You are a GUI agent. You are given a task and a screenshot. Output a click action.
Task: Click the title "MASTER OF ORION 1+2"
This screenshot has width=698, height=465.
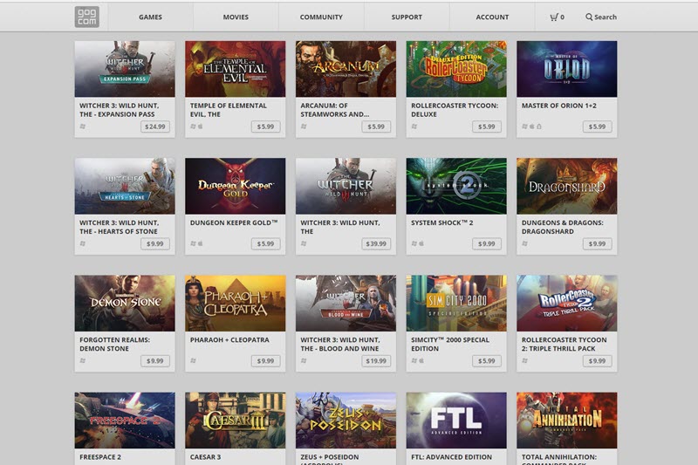558,106
